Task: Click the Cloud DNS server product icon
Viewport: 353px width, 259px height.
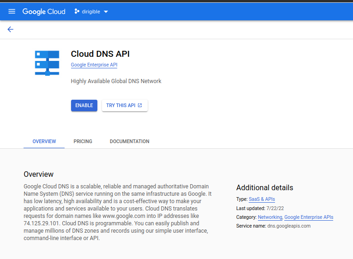Action: (x=47, y=63)
